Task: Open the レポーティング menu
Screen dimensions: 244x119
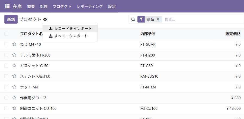Action: (x=90, y=6)
